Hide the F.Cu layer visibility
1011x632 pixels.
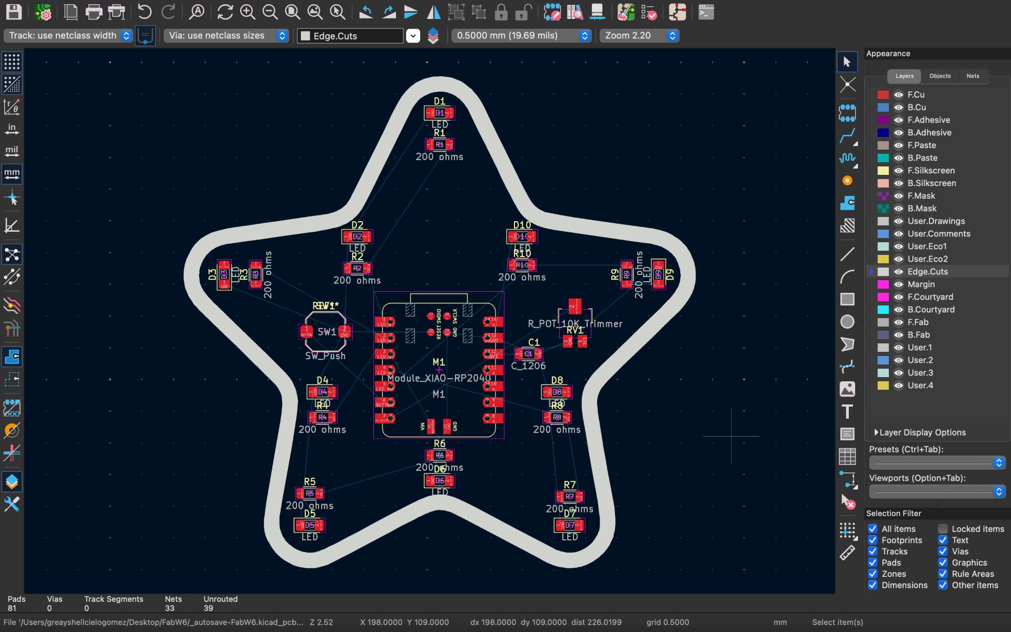898,95
